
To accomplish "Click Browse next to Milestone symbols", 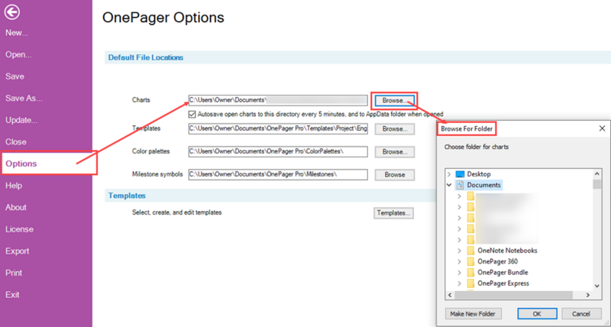I will (x=395, y=175).
